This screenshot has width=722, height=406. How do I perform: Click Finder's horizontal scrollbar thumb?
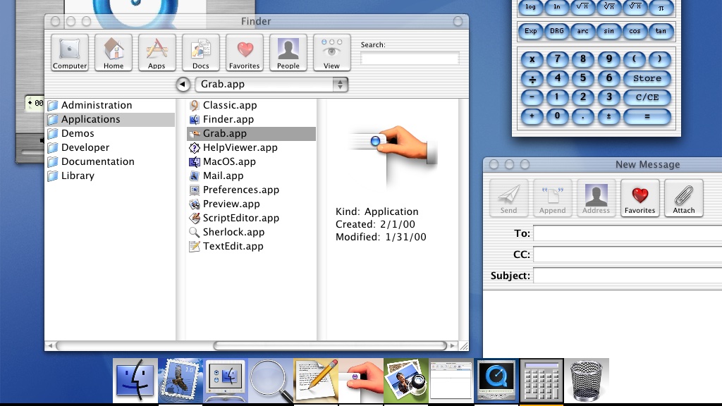coord(330,345)
